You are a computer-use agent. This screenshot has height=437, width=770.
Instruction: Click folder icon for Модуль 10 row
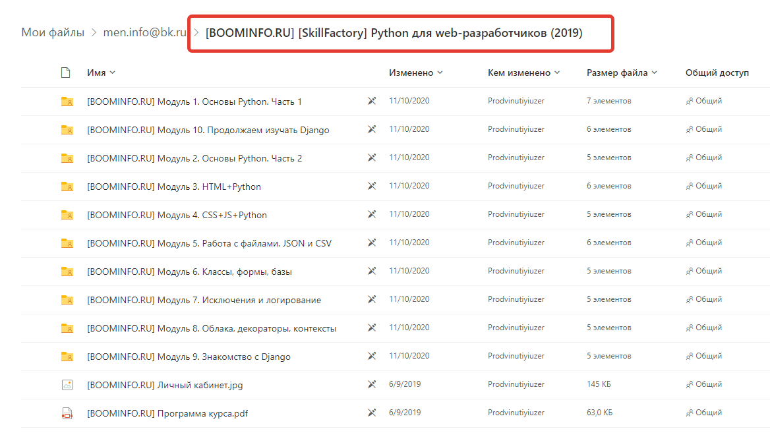click(x=67, y=130)
